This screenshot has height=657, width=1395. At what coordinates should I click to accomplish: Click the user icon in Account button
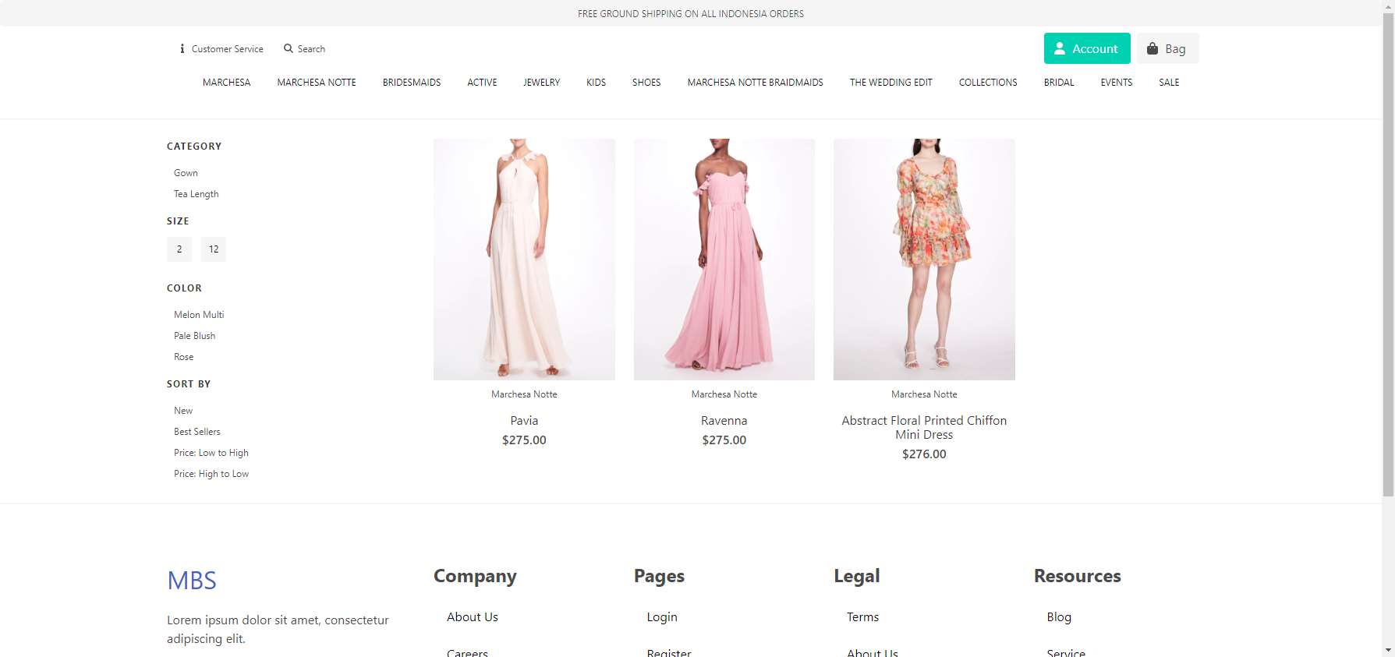1060,48
